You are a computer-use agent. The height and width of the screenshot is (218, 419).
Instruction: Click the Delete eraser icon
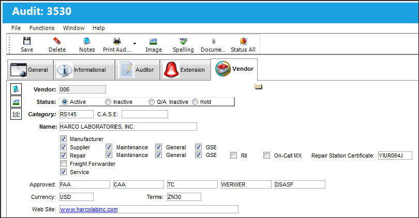coord(57,41)
